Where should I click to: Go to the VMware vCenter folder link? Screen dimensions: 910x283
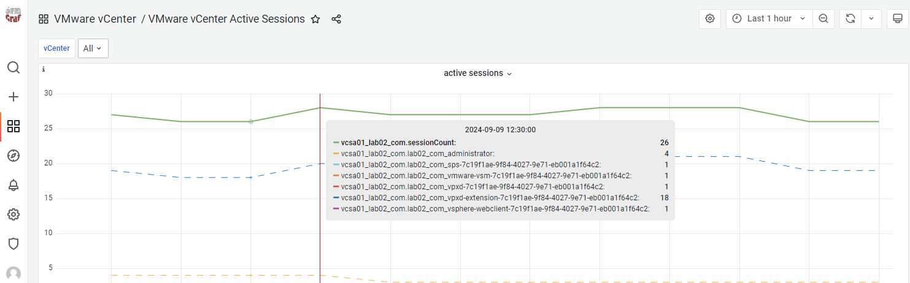[x=95, y=19]
